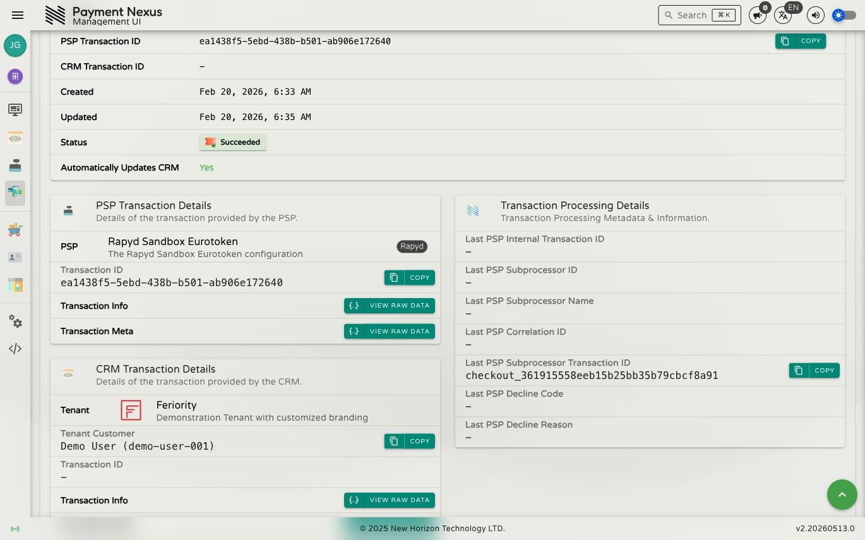
Task: Click the Payment Nexus logo
Action: click(56, 15)
